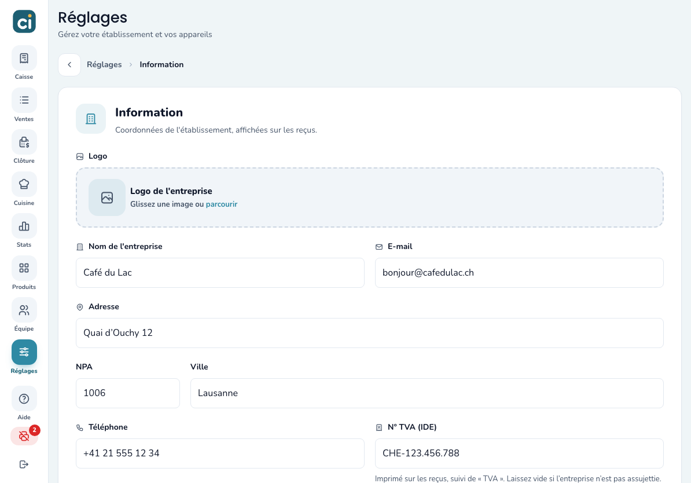691x483 pixels.
Task: Go to Réglages breadcrumb
Action: [x=104, y=64]
